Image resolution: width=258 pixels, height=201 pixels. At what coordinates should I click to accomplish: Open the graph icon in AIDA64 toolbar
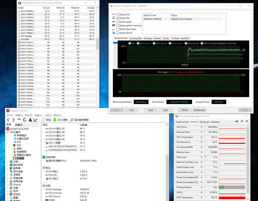tap(36, 120)
